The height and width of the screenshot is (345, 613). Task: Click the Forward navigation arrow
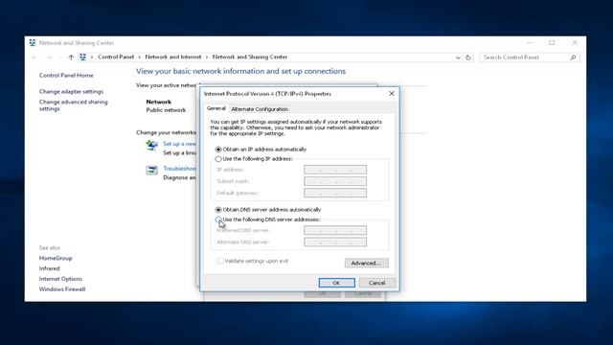point(49,57)
